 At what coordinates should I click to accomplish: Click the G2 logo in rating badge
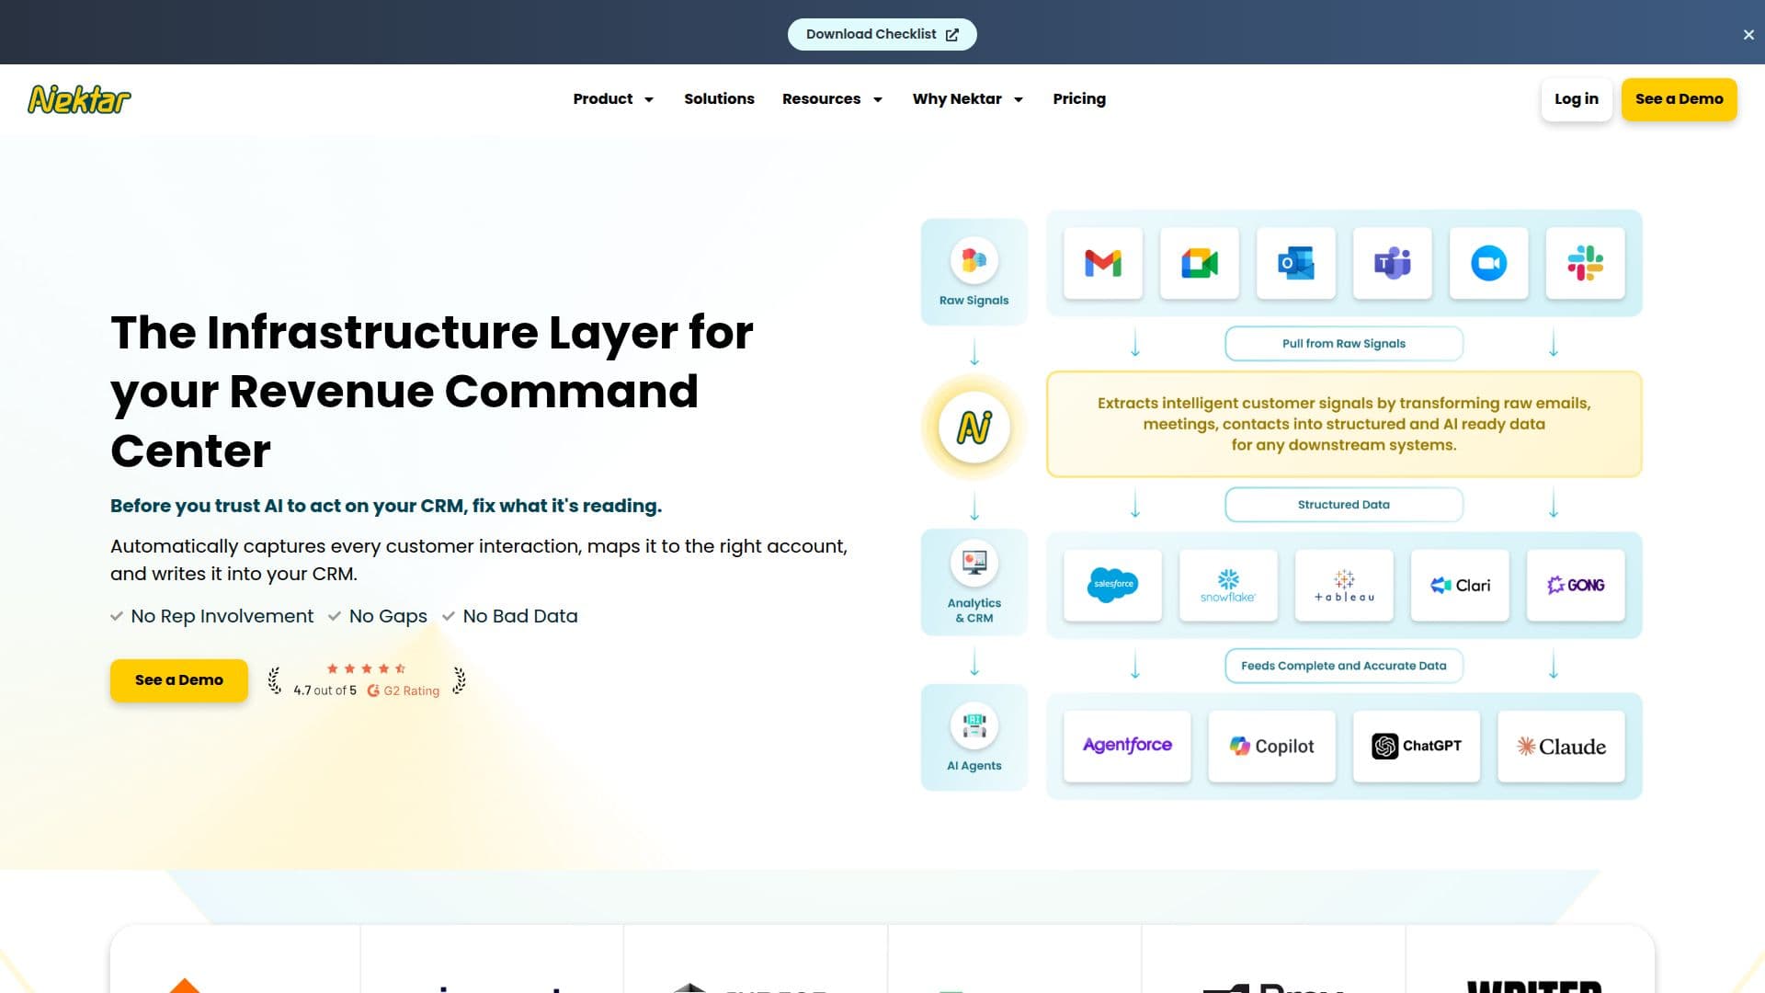pos(373,691)
